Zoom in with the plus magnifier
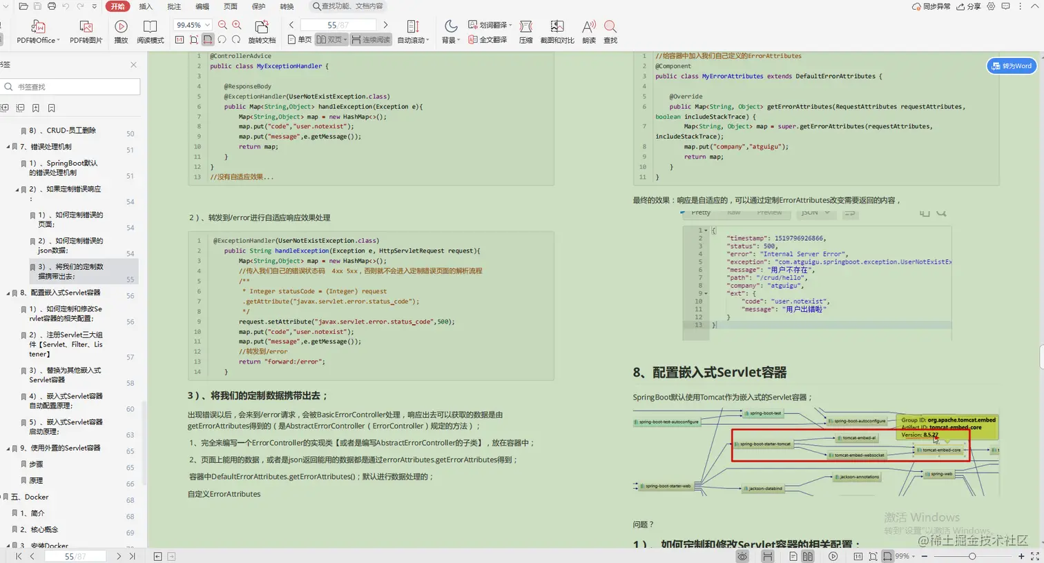Image resolution: width=1044 pixels, height=563 pixels. pos(237,25)
